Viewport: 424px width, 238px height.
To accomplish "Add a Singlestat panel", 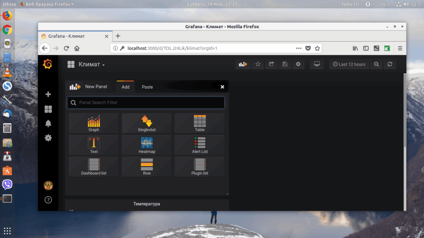I will (x=147, y=123).
